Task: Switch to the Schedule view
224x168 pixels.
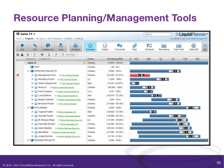Action: pos(90,47)
